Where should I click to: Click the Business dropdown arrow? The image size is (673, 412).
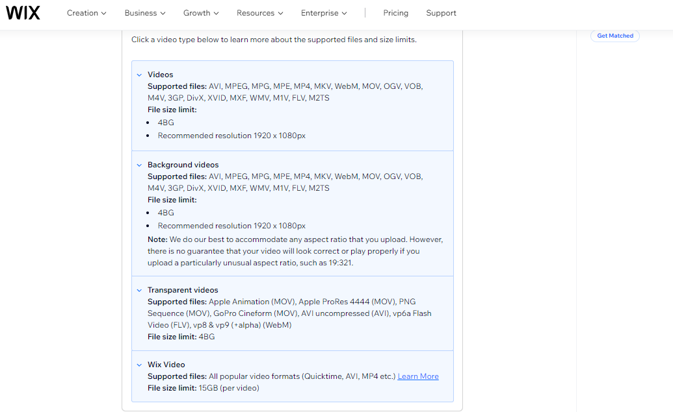[163, 13]
